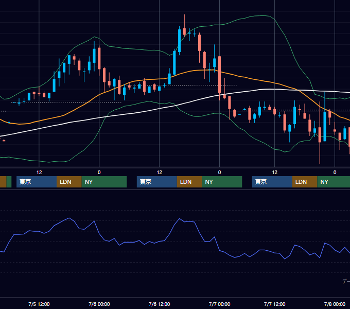Click the 7/7 00:00 date label

(219, 304)
